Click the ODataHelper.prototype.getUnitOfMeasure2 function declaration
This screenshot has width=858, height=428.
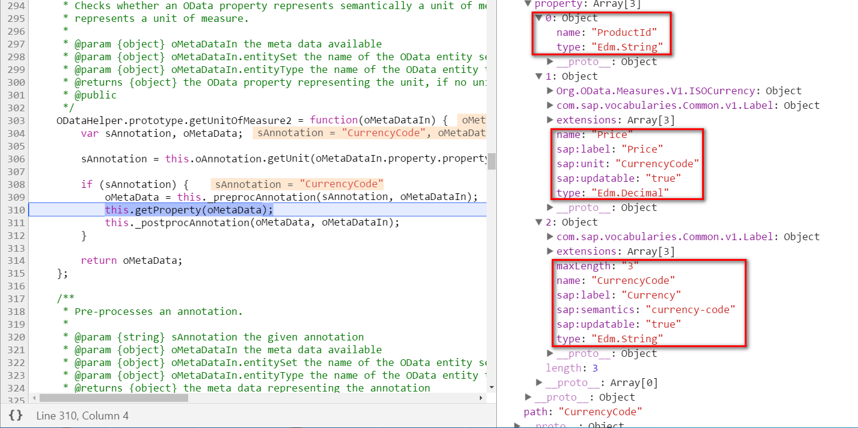pos(252,120)
